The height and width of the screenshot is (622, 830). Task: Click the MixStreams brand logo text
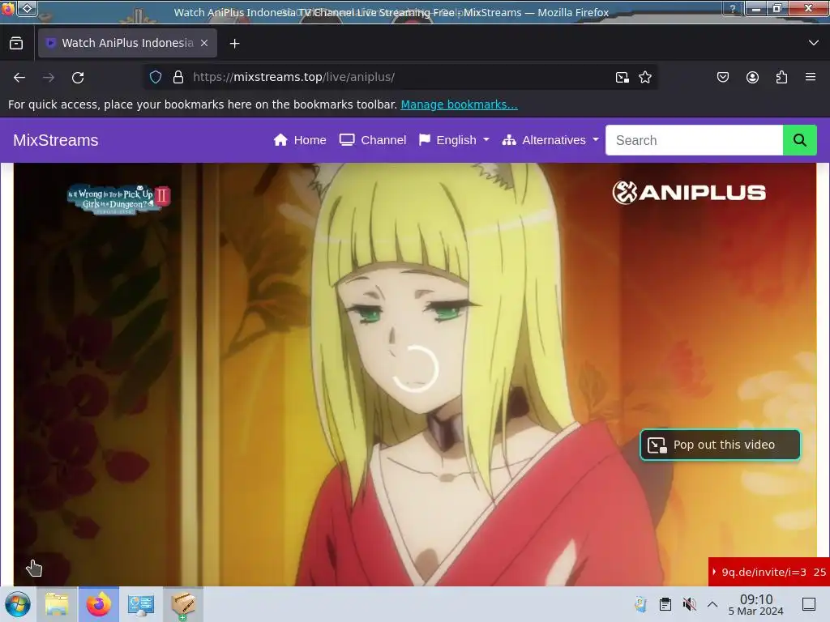pos(56,140)
